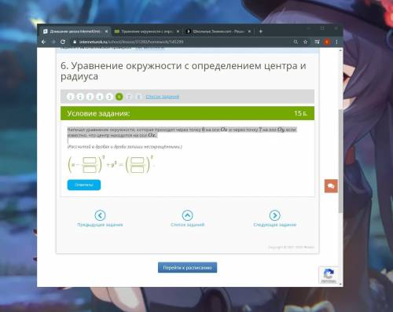Click the scrollbar down arrow

coord(340,284)
